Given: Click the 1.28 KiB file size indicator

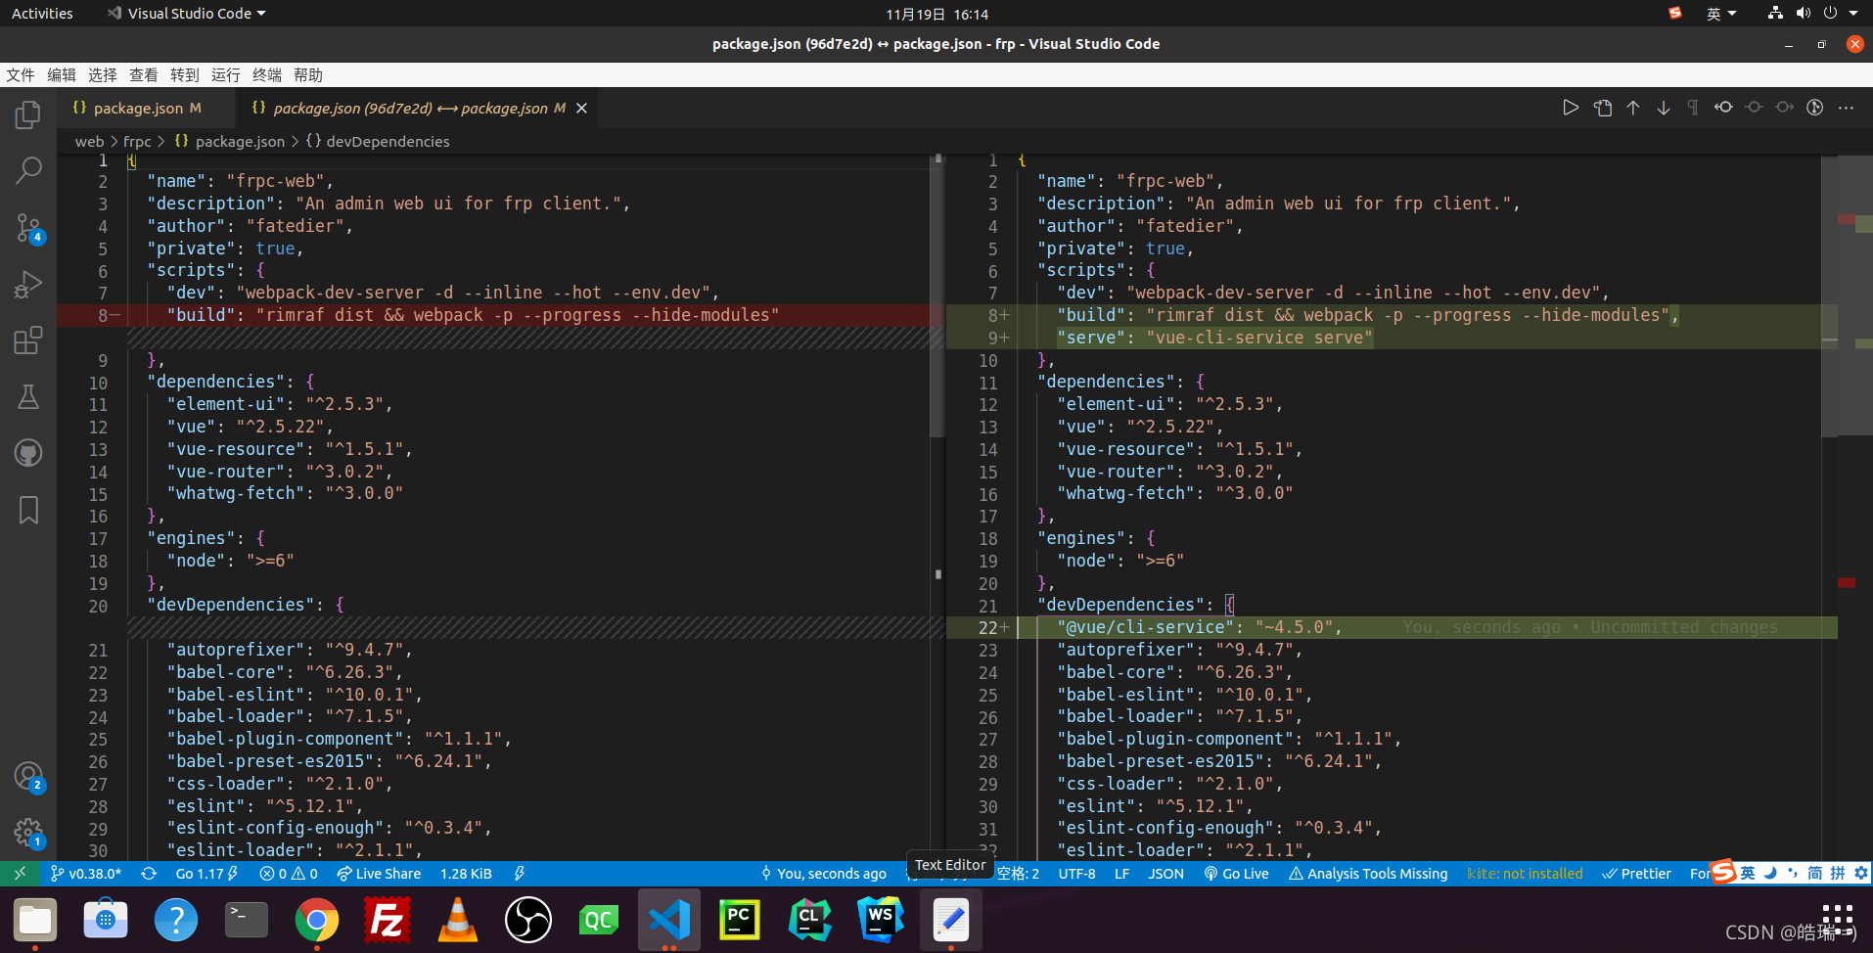Looking at the screenshot, I should pos(466,874).
